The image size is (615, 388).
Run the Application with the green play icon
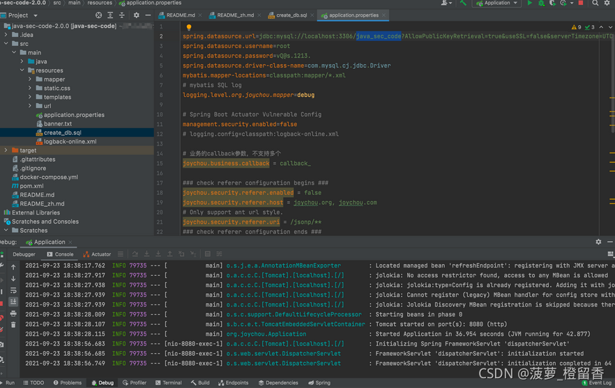529,3
